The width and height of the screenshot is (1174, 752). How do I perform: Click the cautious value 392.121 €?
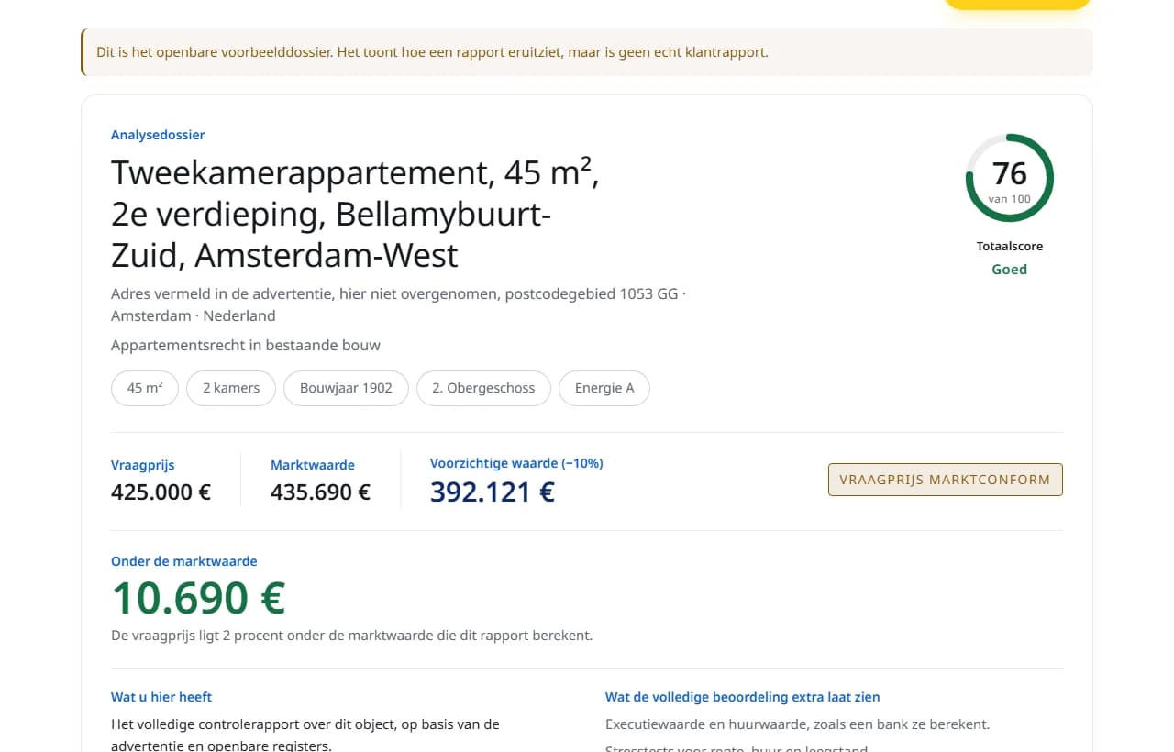tap(493, 492)
